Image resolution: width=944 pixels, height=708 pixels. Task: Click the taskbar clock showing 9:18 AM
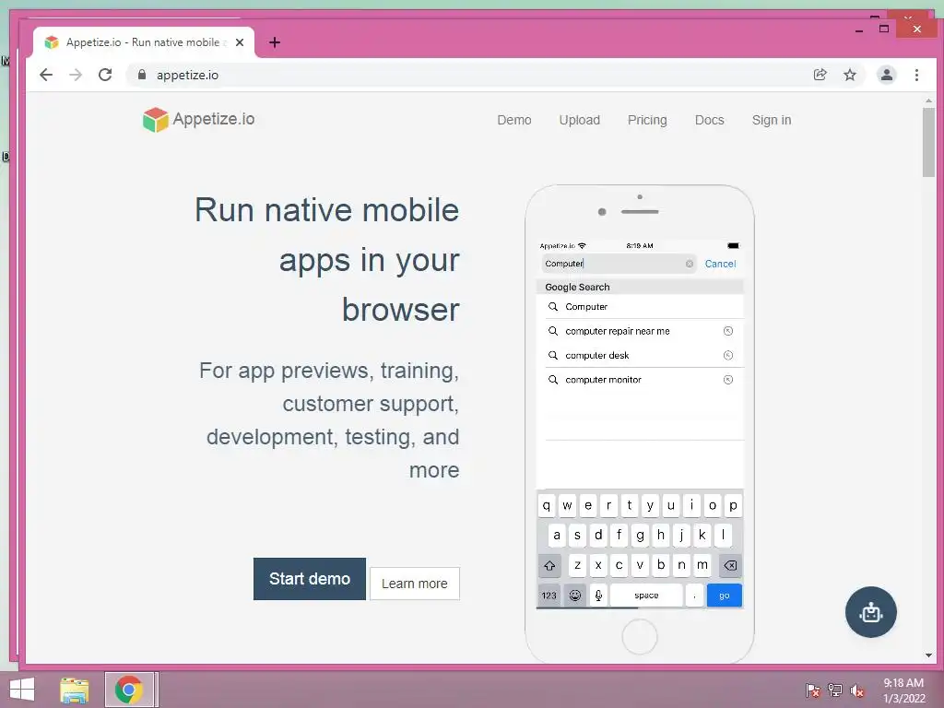point(903,690)
